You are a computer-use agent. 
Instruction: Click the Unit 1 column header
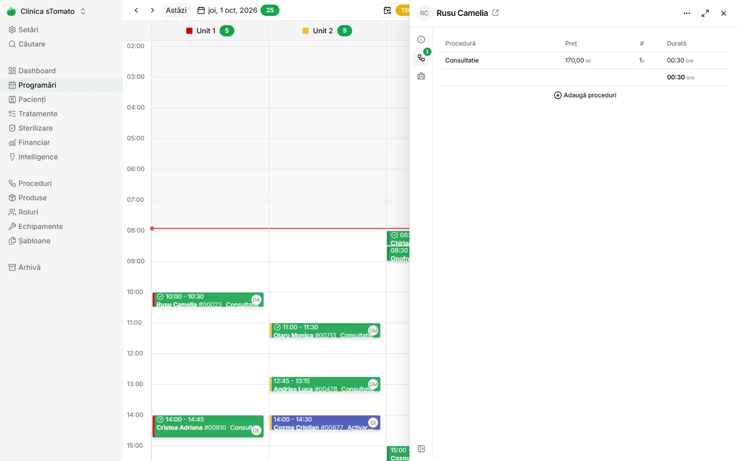tap(210, 31)
